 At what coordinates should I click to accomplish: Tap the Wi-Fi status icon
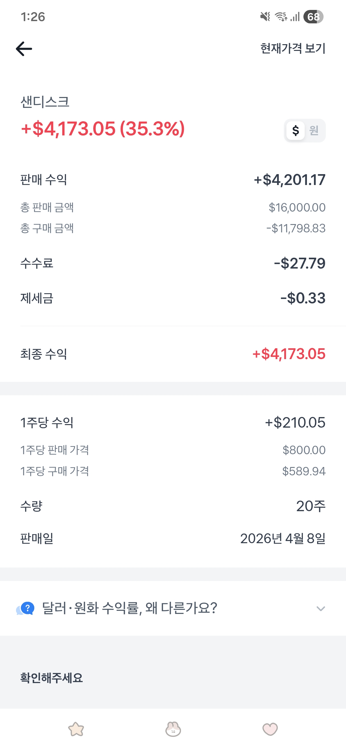coord(281,17)
